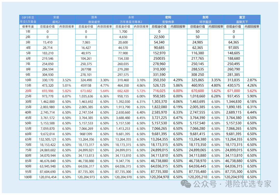Select the product name 盛利2
Image resolution: width=280 pixels, height=195 pixels.
tap(56, 22)
